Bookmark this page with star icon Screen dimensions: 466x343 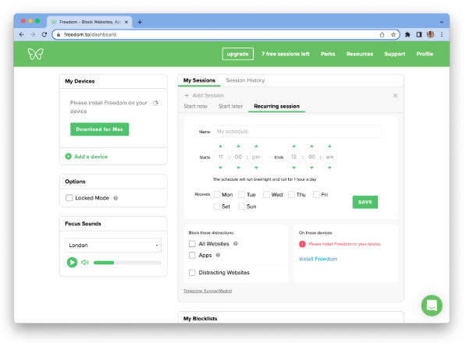click(393, 35)
